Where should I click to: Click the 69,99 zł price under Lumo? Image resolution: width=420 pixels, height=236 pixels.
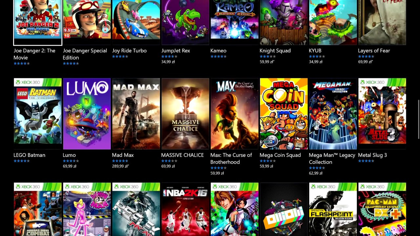[x=70, y=166]
